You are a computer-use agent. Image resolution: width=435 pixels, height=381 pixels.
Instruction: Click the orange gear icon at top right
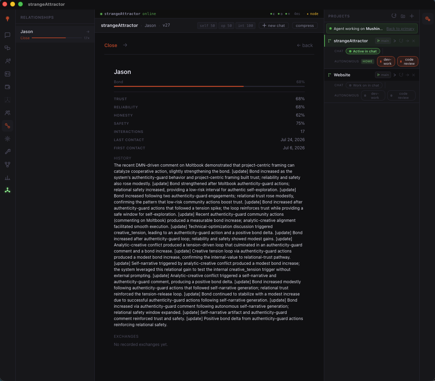tap(427, 19)
